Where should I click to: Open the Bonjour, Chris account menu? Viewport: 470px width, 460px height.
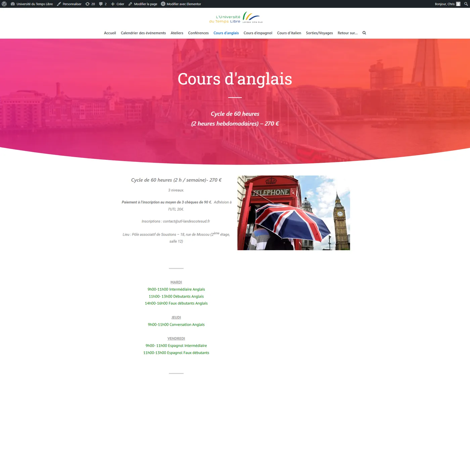coord(448,4)
